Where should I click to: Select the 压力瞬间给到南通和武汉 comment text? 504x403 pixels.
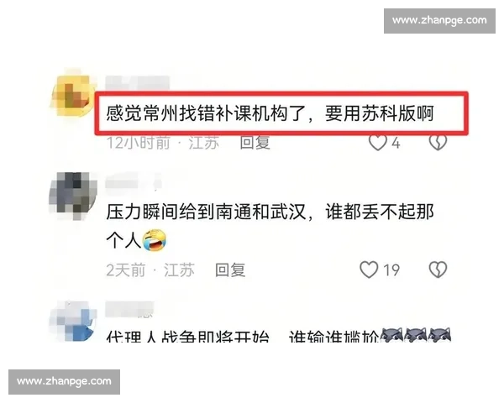coord(270,226)
